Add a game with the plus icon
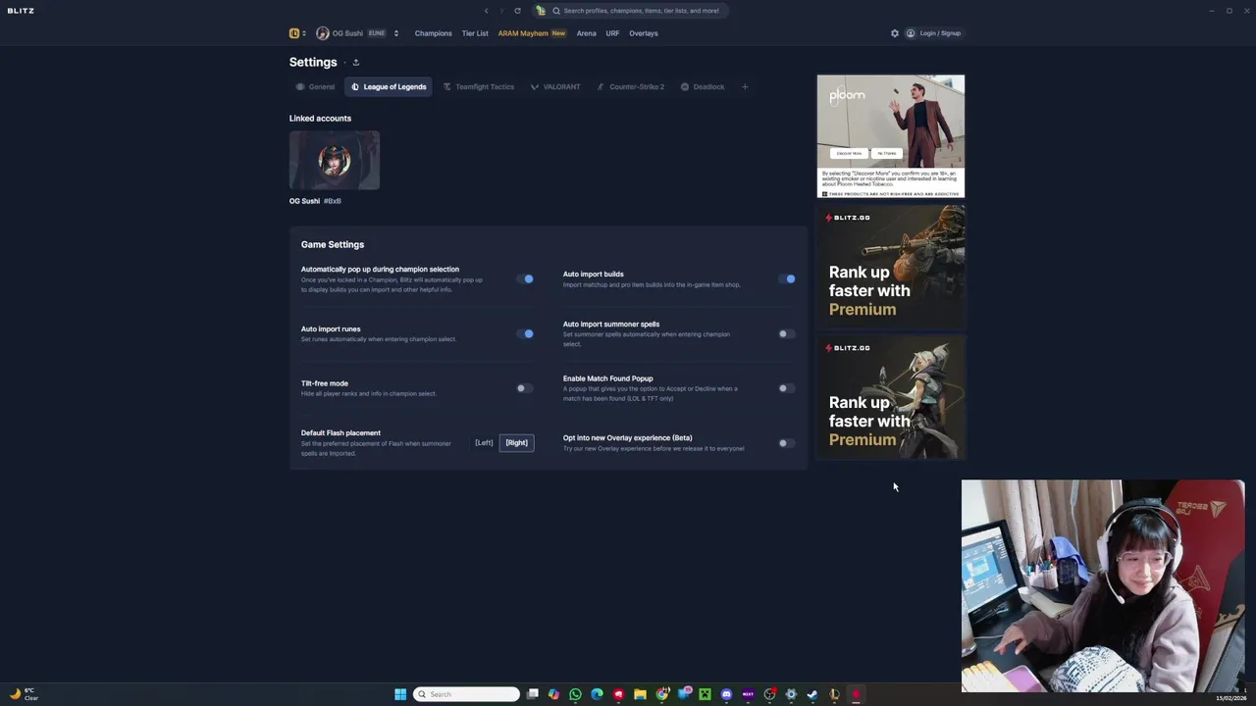This screenshot has width=1256, height=706. pos(745,87)
